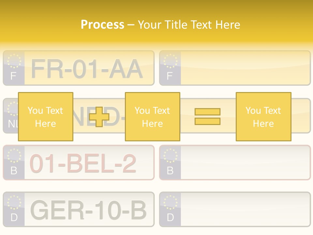Click the EU stars emblem on GER-10-B plate

click(14, 202)
